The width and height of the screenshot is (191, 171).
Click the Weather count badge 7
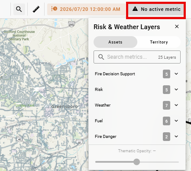[166, 105]
